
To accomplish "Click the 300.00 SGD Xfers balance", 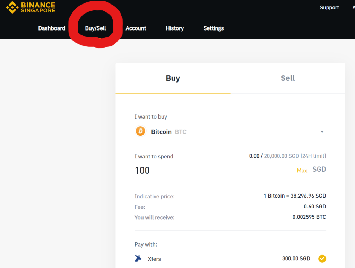I will [296, 259].
